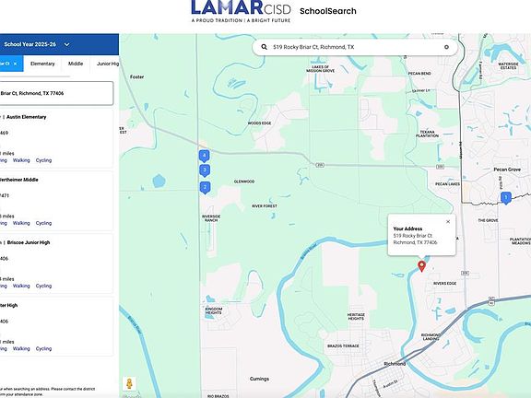Click map marker number 4
531x398 pixels.
point(204,156)
